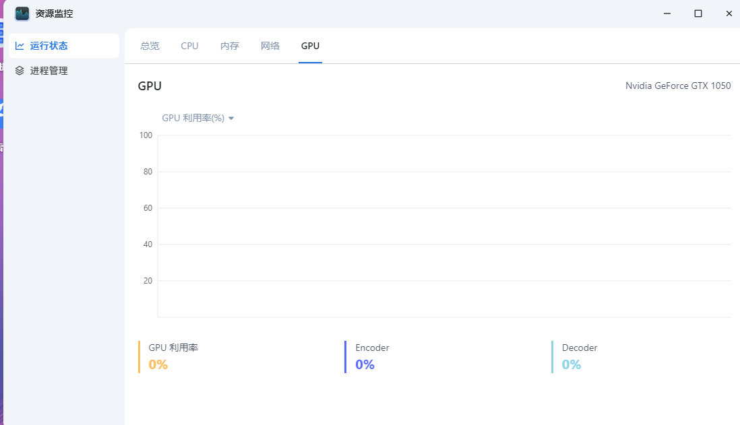Maximize the 资源监控 window
The width and height of the screenshot is (740, 425).
(698, 13)
